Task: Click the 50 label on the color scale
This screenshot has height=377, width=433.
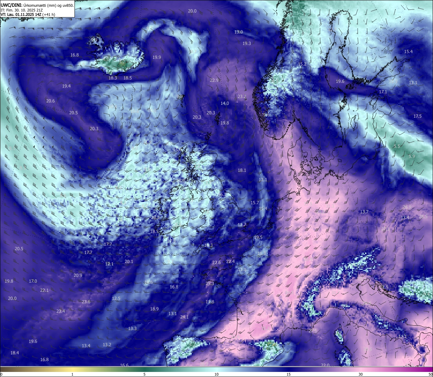Action: point(430,374)
